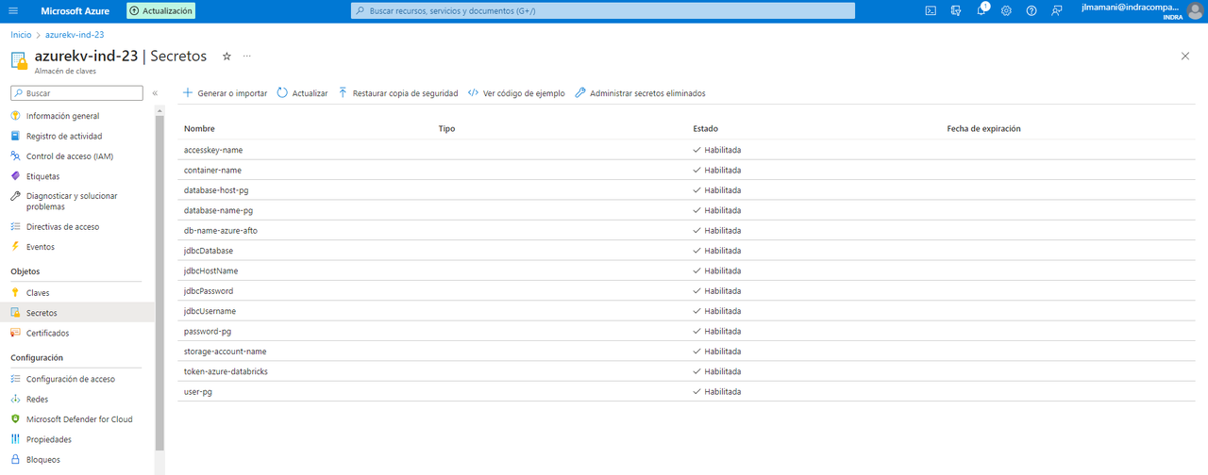Go to Inicio breadcrumb
The height and width of the screenshot is (475, 1208).
click(x=21, y=34)
